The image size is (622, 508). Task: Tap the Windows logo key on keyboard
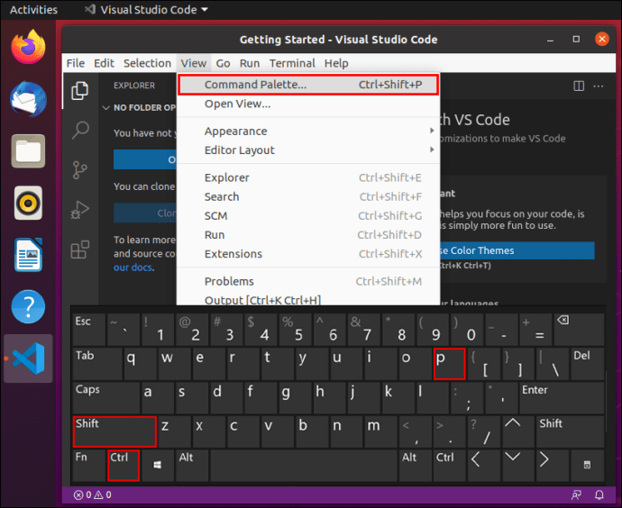pyautogui.click(x=157, y=465)
